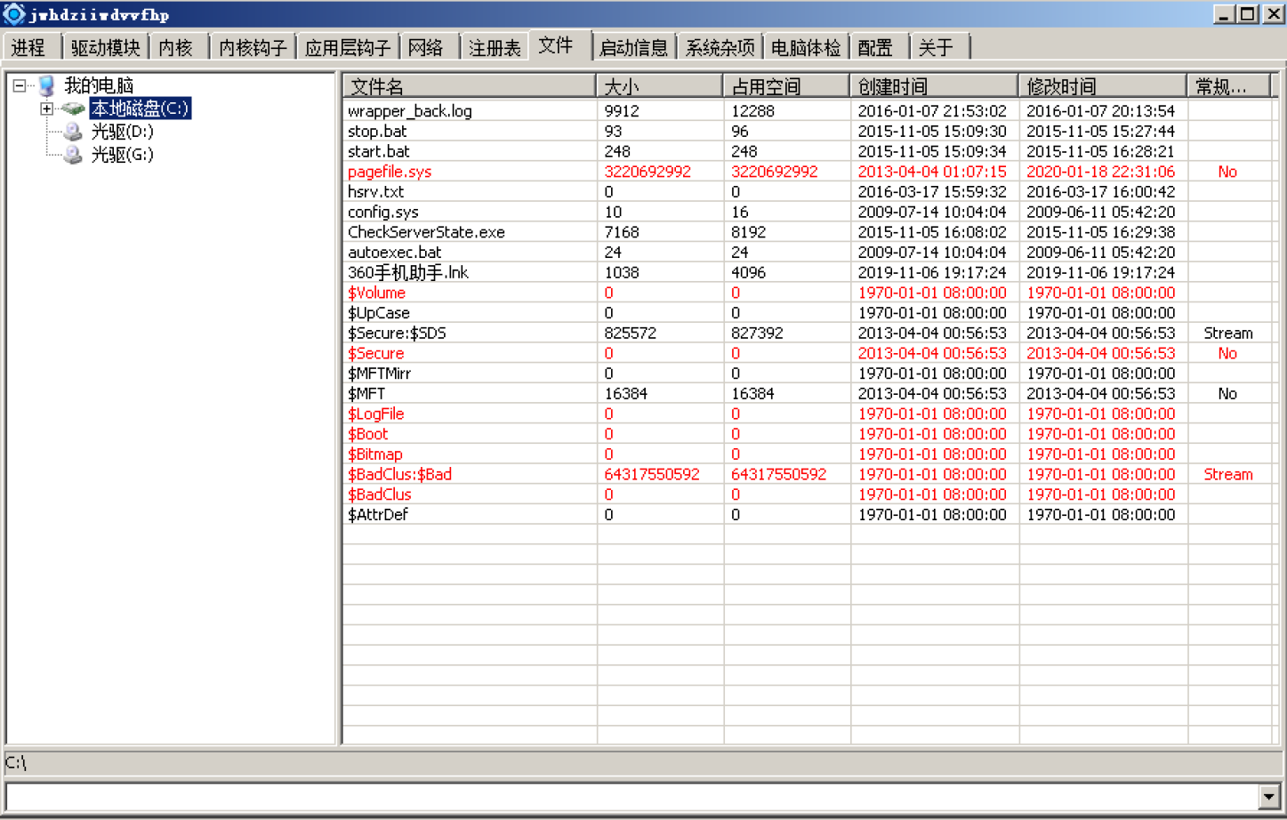Click the 2016-01-07 21:53:02 creation time
The height and width of the screenshot is (820, 1287).
click(932, 111)
